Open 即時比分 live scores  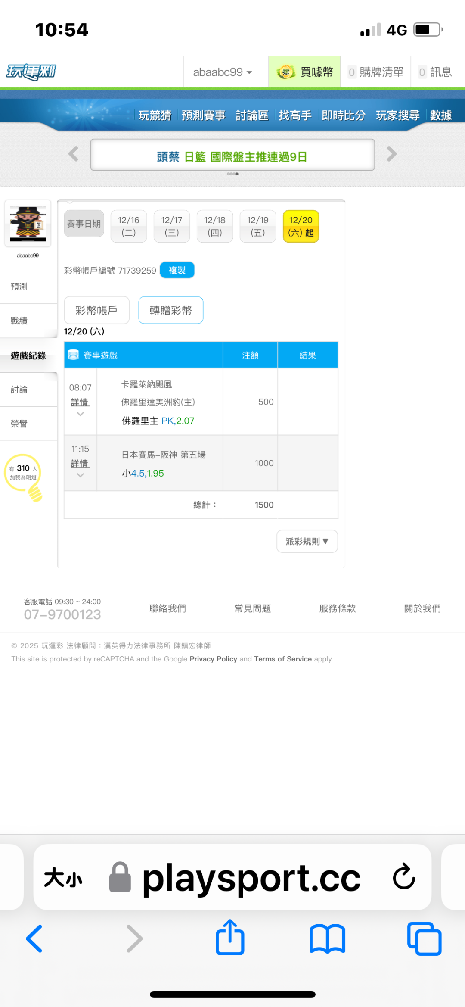[x=344, y=115]
